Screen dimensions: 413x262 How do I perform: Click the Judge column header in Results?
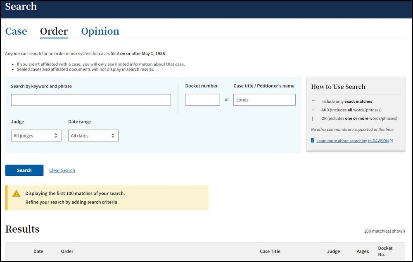(x=333, y=251)
